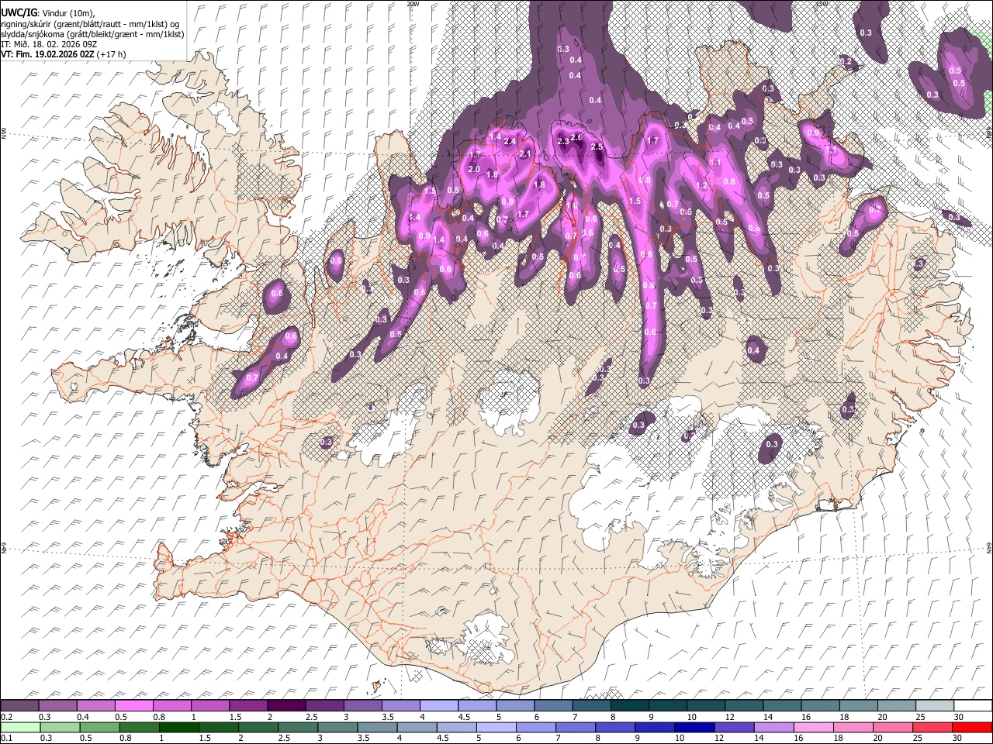Click the 2.1 precipitation value on map
Image resolution: width=993 pixels, height=744 pixels.
click(525, 154)
